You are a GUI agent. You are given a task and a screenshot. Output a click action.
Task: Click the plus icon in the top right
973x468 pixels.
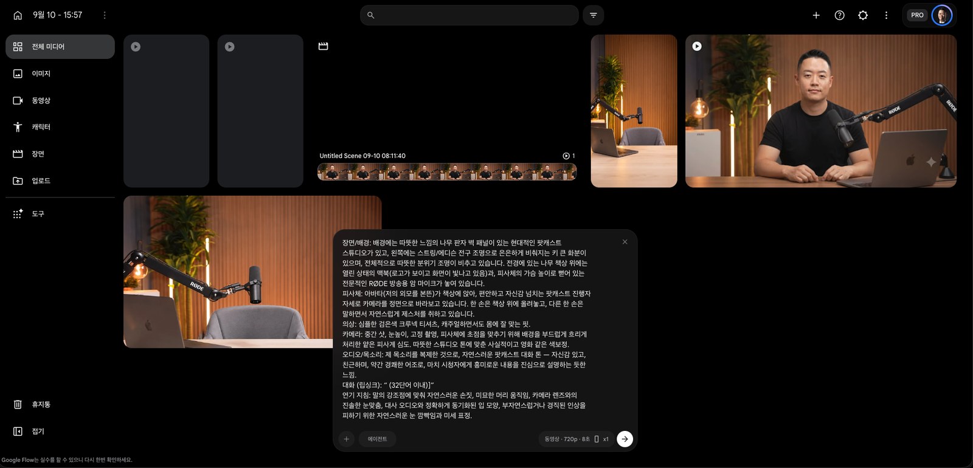[816, 15]
